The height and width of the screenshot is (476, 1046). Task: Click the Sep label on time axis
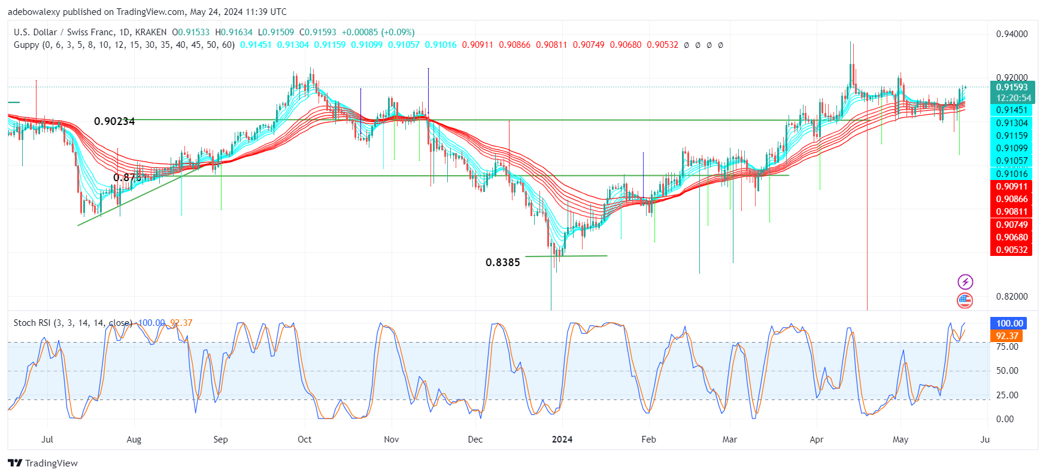220,440
